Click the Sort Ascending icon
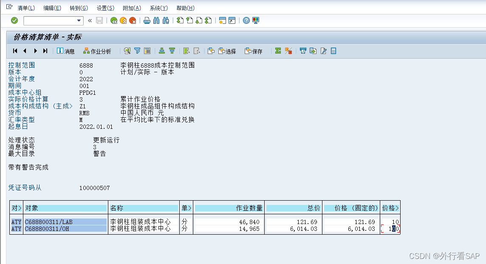The image size is (486, 264). 162,51
